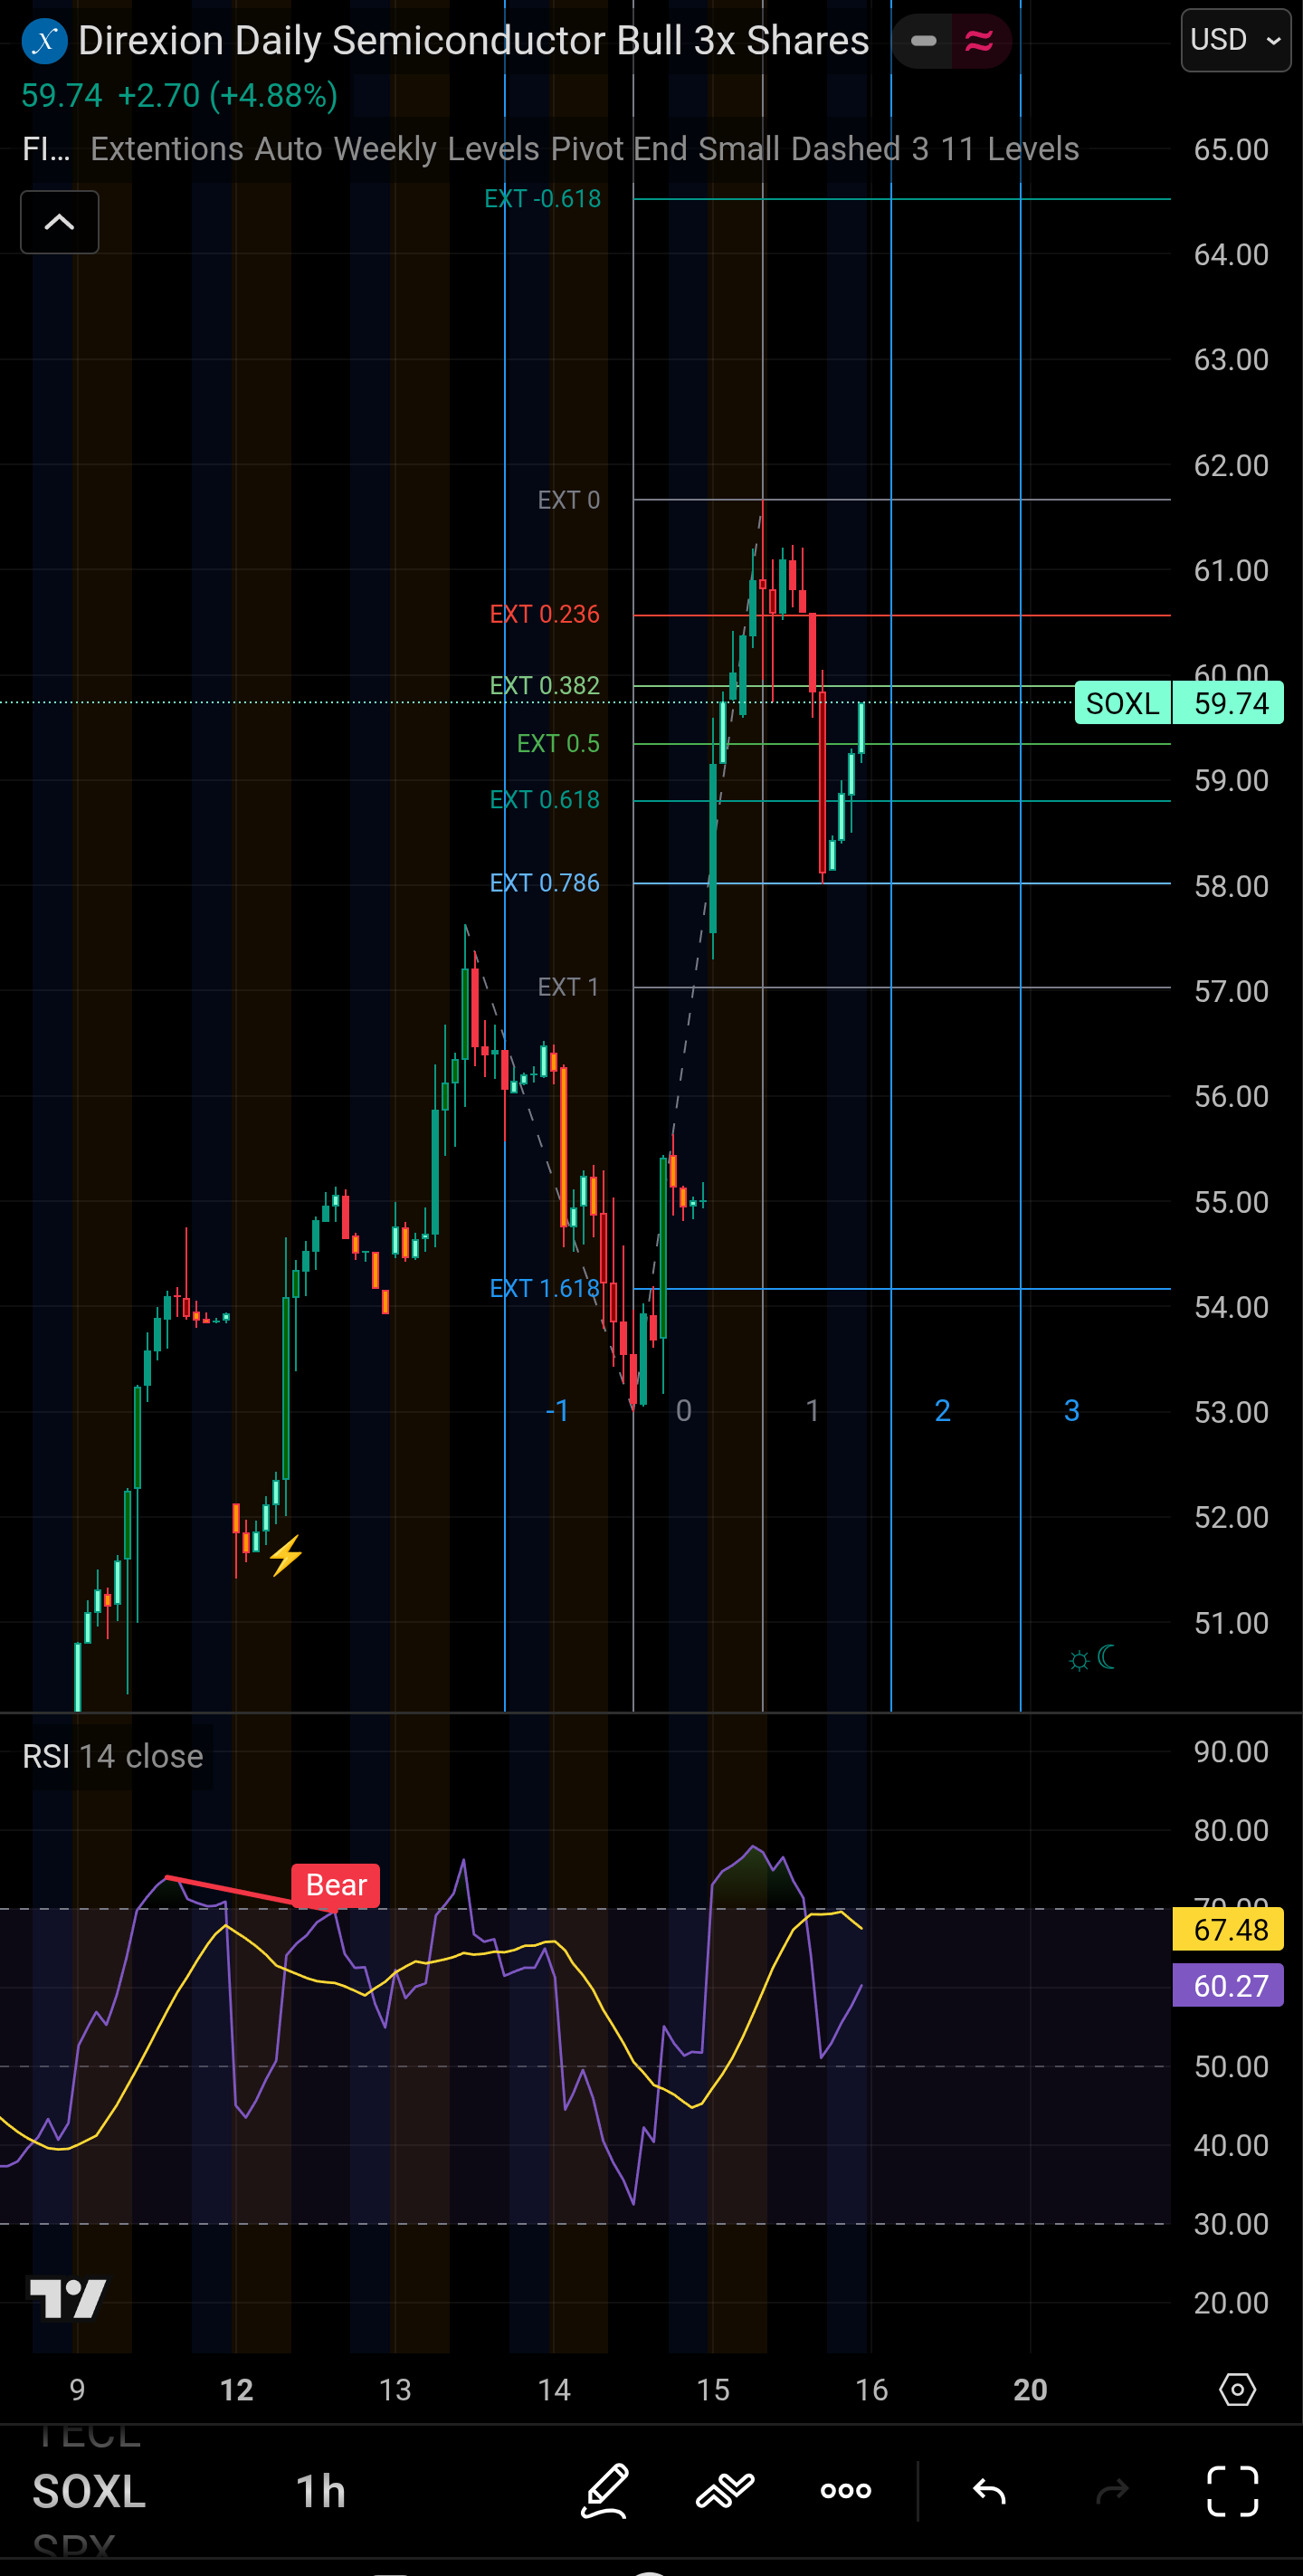Tap the purple 60.27 RSI value label
The height and width of the screenshot is (2576, 1303).
pyautogui.click(x=1228, y=1985)
